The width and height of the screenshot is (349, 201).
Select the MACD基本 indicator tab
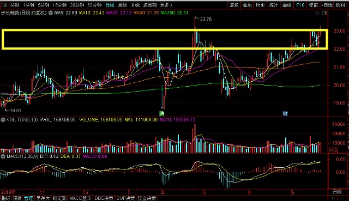(80, 198)
